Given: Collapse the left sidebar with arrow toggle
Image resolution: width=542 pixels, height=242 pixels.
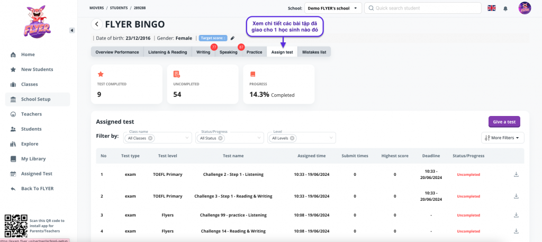Looking at the screenshot, I should tap(72, 30).
